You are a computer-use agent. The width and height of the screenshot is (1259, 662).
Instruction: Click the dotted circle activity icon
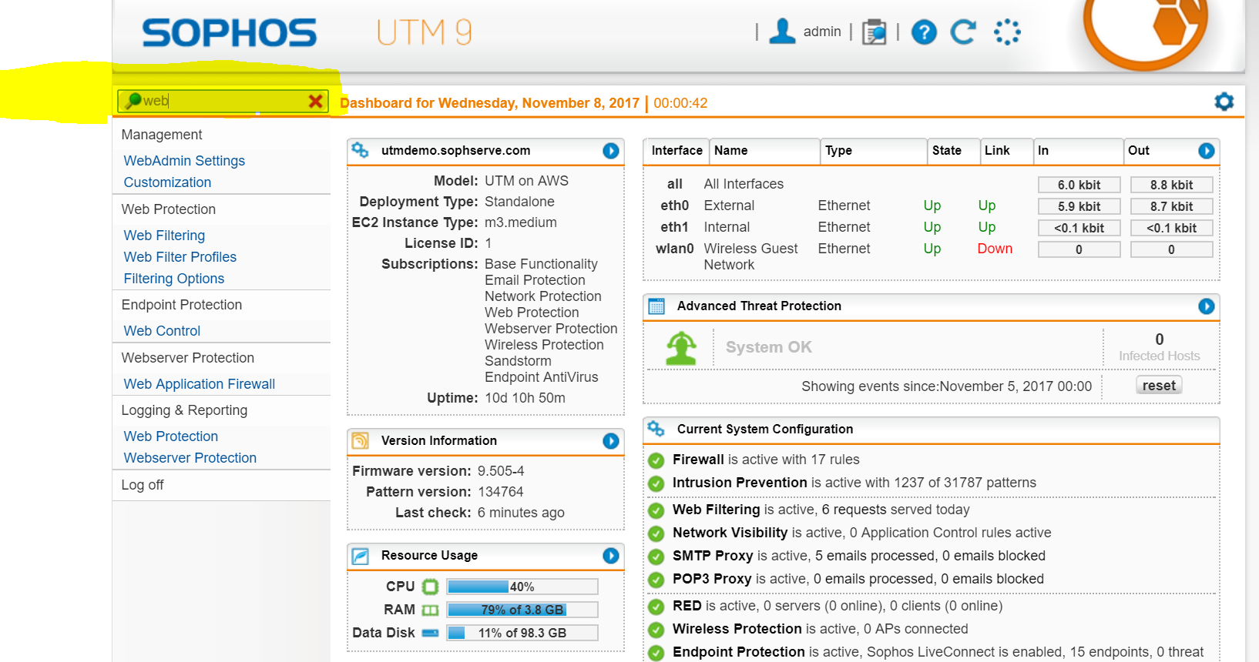point(1007,32)
